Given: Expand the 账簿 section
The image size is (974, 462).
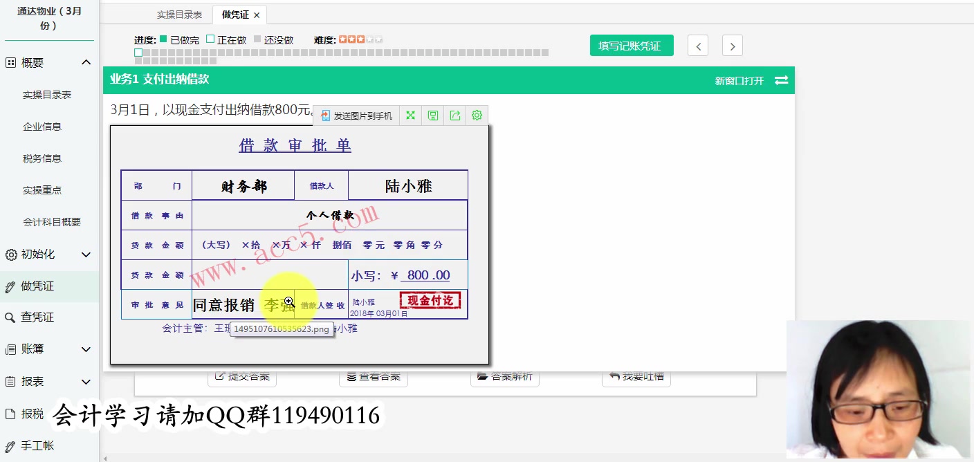Looking at the screenshot, I should 86,349.
